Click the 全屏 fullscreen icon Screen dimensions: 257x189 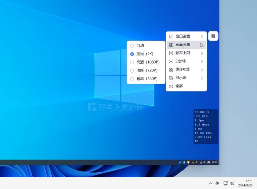(171, 86)
